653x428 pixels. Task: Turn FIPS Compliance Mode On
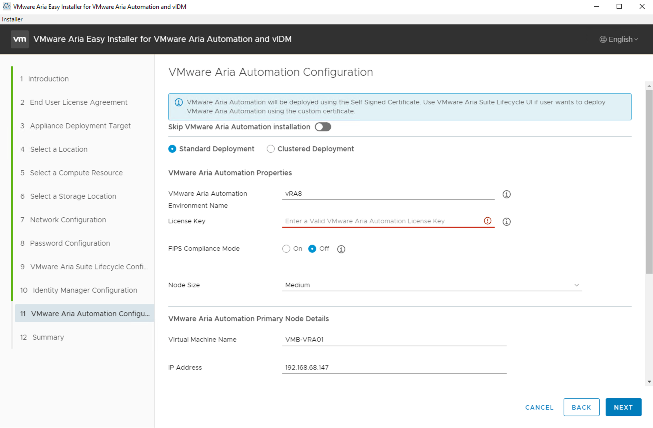[x=286, y=249]
